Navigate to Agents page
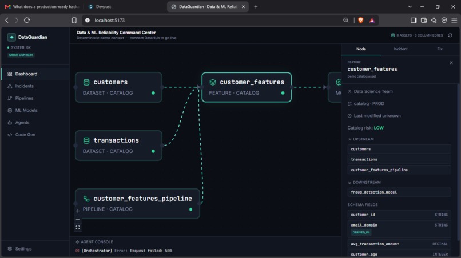The height and width of the screenshot is (258, 461). [35, 122]
